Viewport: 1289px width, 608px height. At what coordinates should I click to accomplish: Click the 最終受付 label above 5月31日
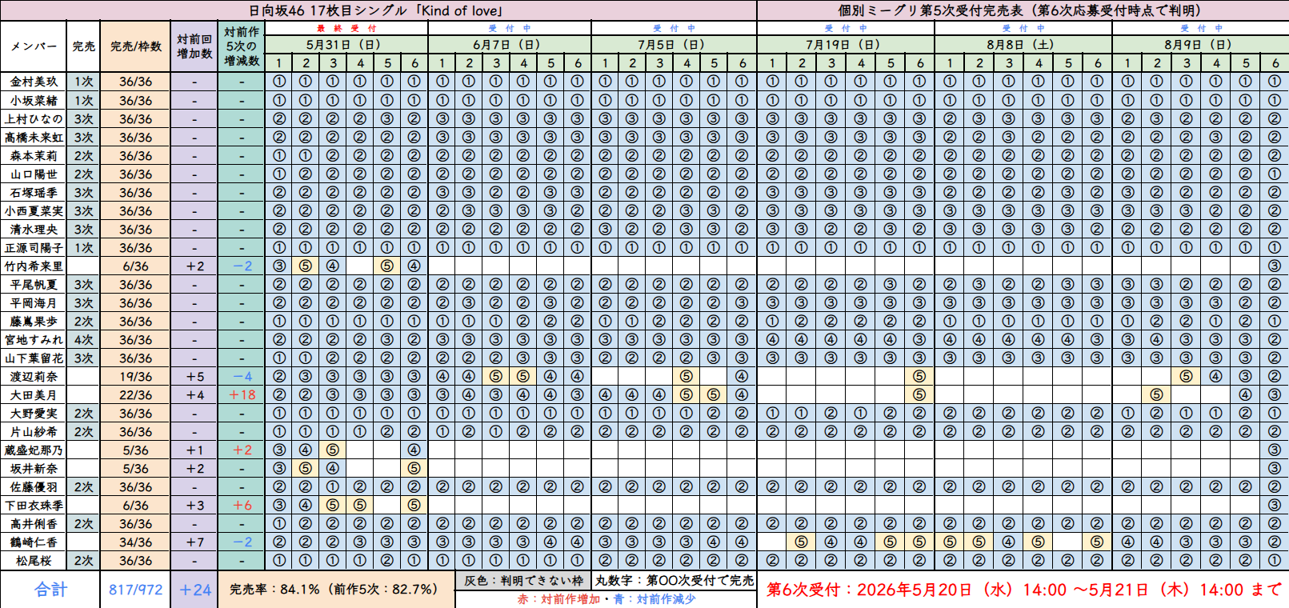[346, 28]
